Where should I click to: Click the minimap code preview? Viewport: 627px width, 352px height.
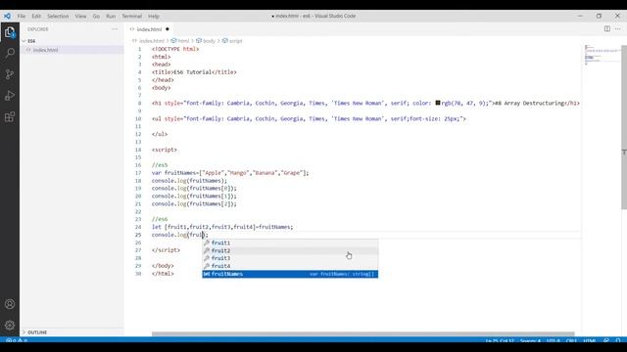pyautogui.click(x=602, y=55)
